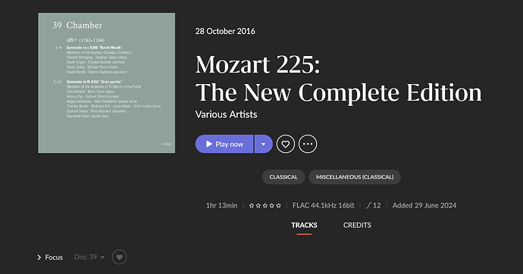Favorite the album with the heart icon
Image resolution: width=523 pixels, height=274 pixels.
pos(286,144)
